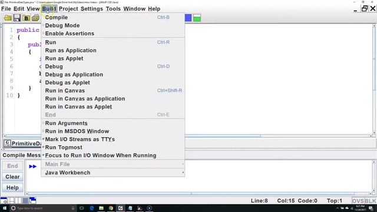The height and width of the screenshot is (212, 377).
Task: Select Debug as Application
Action: coord(113,75)
